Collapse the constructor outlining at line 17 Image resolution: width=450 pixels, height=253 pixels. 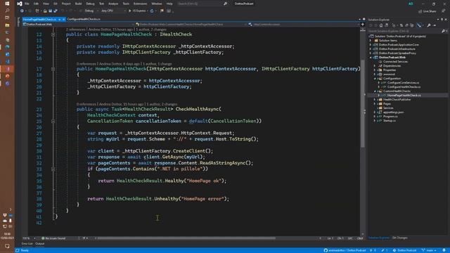coord(53,69)
